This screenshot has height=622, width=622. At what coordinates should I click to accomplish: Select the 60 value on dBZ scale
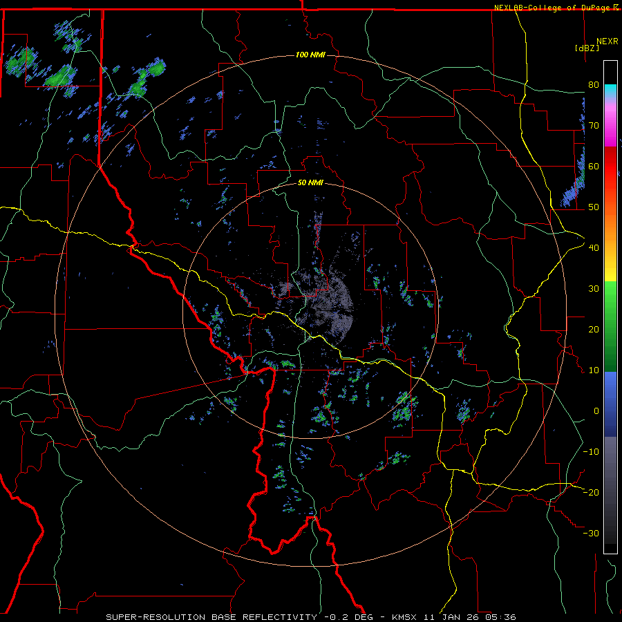tap(594, 166)
